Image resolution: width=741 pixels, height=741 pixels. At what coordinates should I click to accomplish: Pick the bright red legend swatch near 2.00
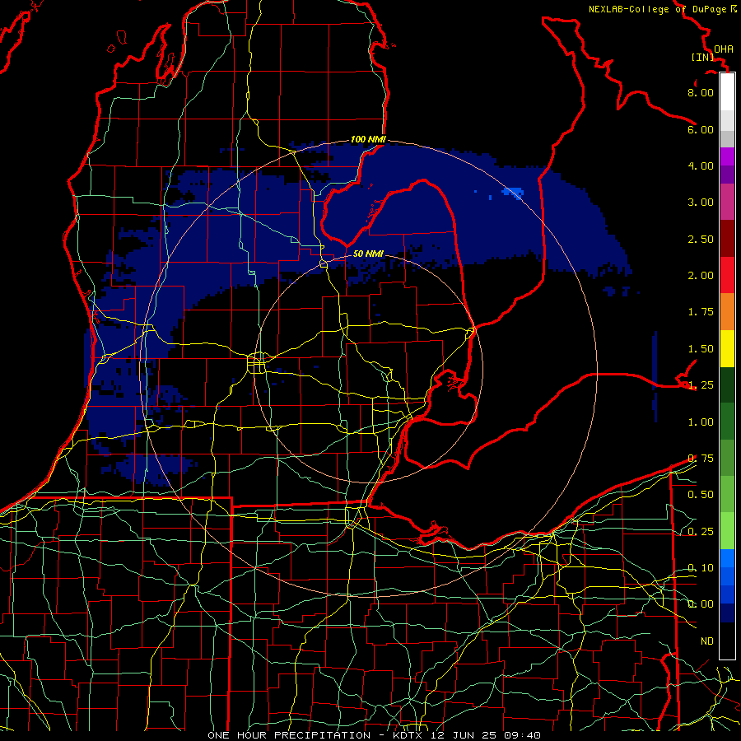(x=727, y=275)
